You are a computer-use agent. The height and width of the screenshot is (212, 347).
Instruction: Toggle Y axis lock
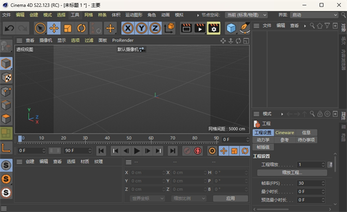coord(142,28)
